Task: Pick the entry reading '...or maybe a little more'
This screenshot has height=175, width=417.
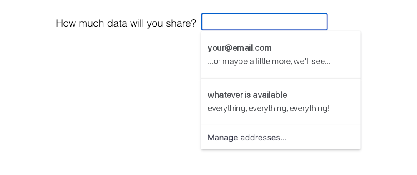Action: pyautogui.click(x=269, y=62)
